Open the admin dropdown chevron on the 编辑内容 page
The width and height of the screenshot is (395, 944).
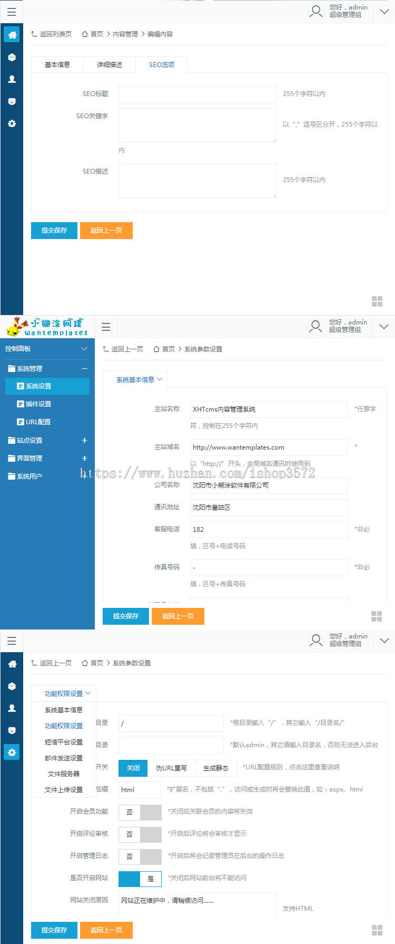pyautogui.click(x=384, y=12)
